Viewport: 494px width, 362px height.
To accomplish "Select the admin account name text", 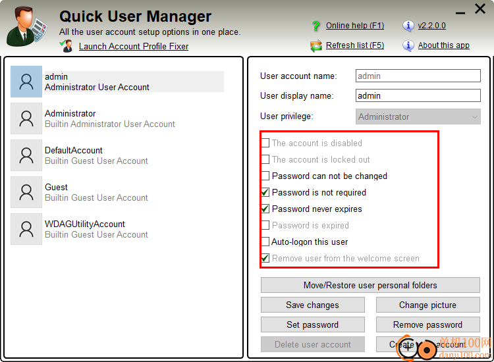I will click(x=56, y=76).
